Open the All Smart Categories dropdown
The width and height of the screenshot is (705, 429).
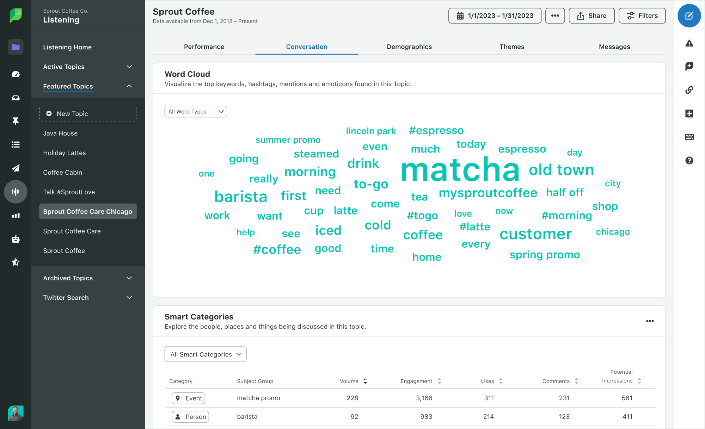205,354
